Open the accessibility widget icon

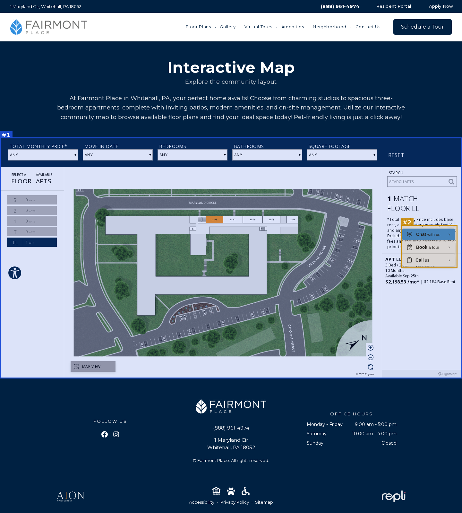[15, 273]
